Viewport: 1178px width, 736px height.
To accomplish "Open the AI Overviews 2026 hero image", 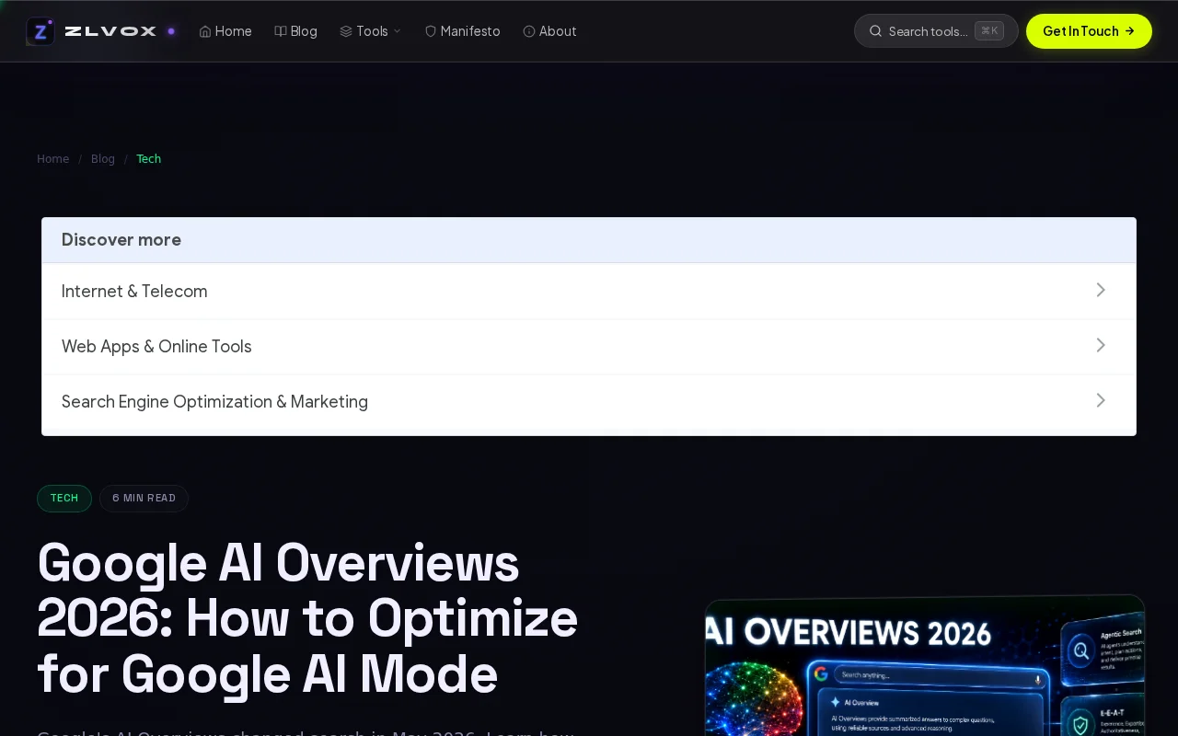I will click(x=925, y=665).
